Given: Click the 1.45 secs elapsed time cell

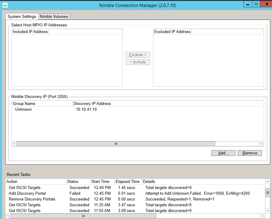Looking at the screenshot, I should (127, 187).
